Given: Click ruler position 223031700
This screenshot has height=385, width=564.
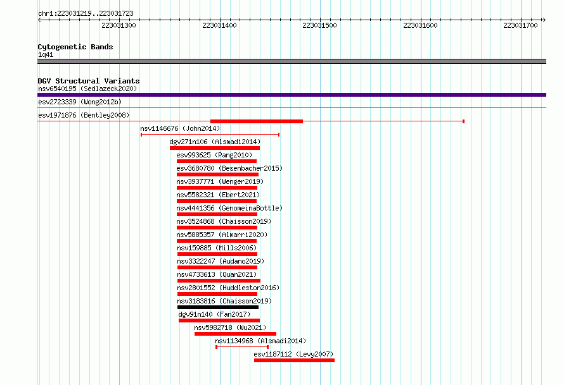Looking at the screenshot, I should pyautogui.click(x=520, y=25).
